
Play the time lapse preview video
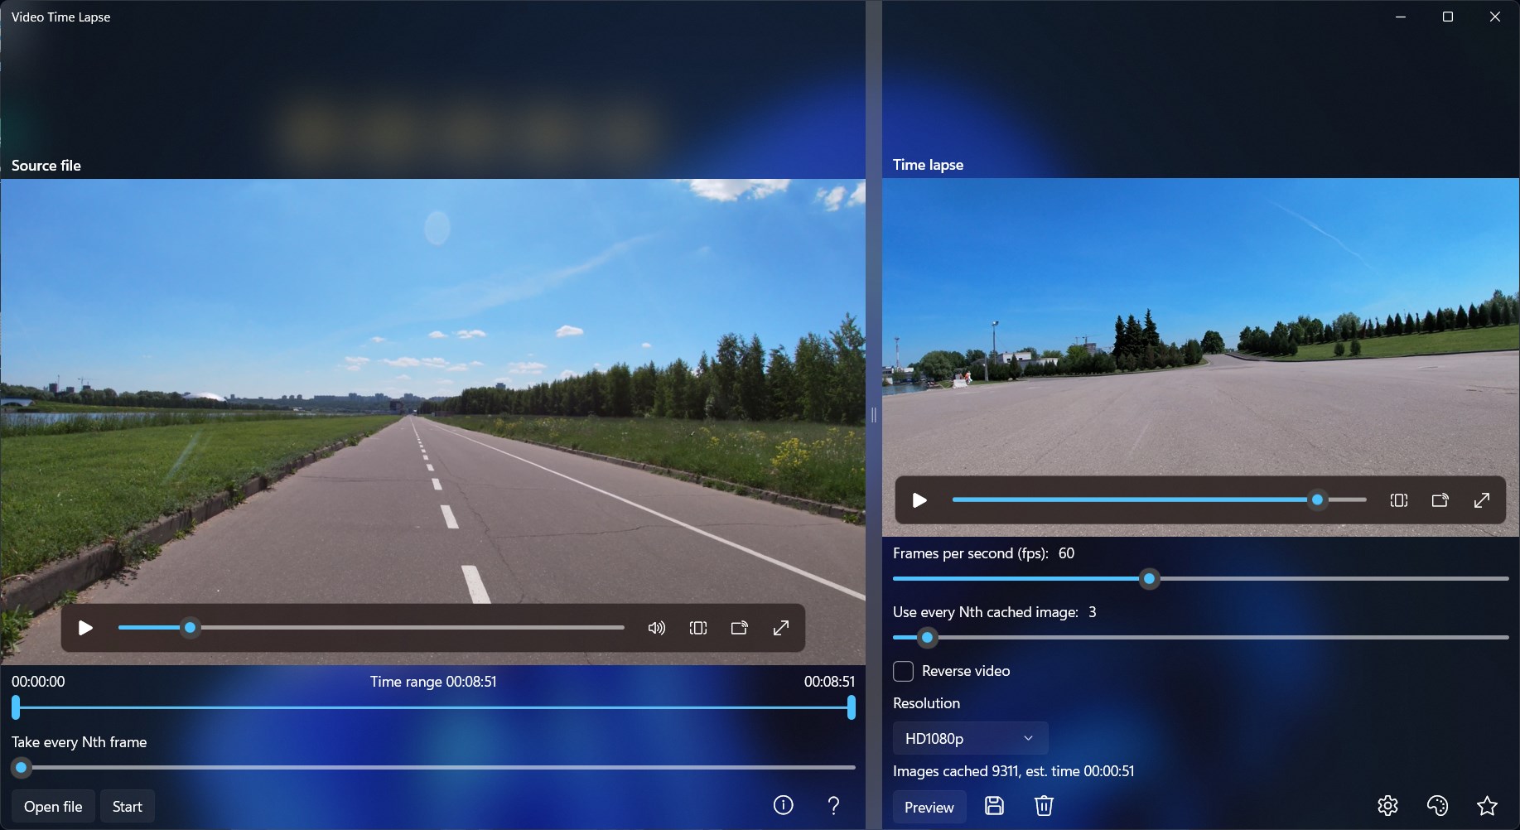919,500
